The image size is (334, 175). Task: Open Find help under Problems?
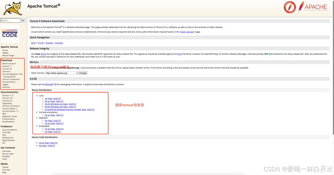click(x=6, y=132)
